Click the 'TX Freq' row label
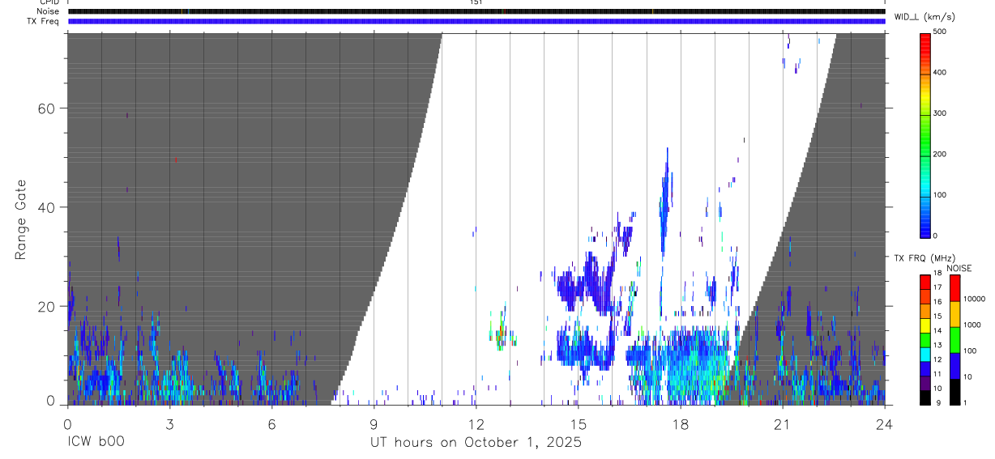The image size is (995, 459). (41, 20)
